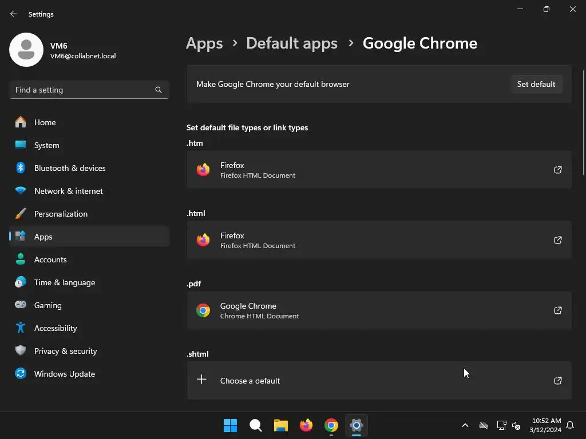Image resolution: width=586 pixels, height=439 pixels.
Task: Click the Windows Start button
Action: click(230, 425)
